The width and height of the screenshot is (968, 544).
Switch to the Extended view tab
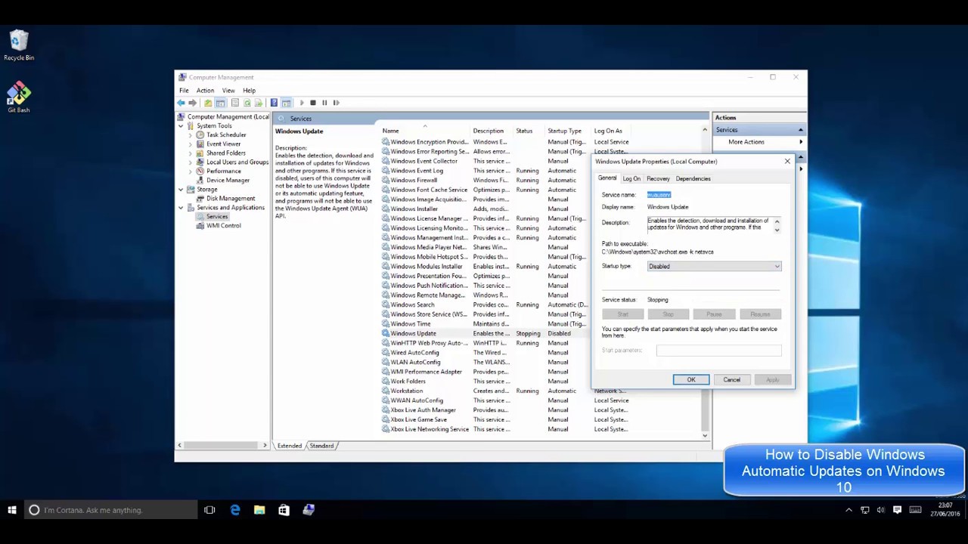point(289,446)
